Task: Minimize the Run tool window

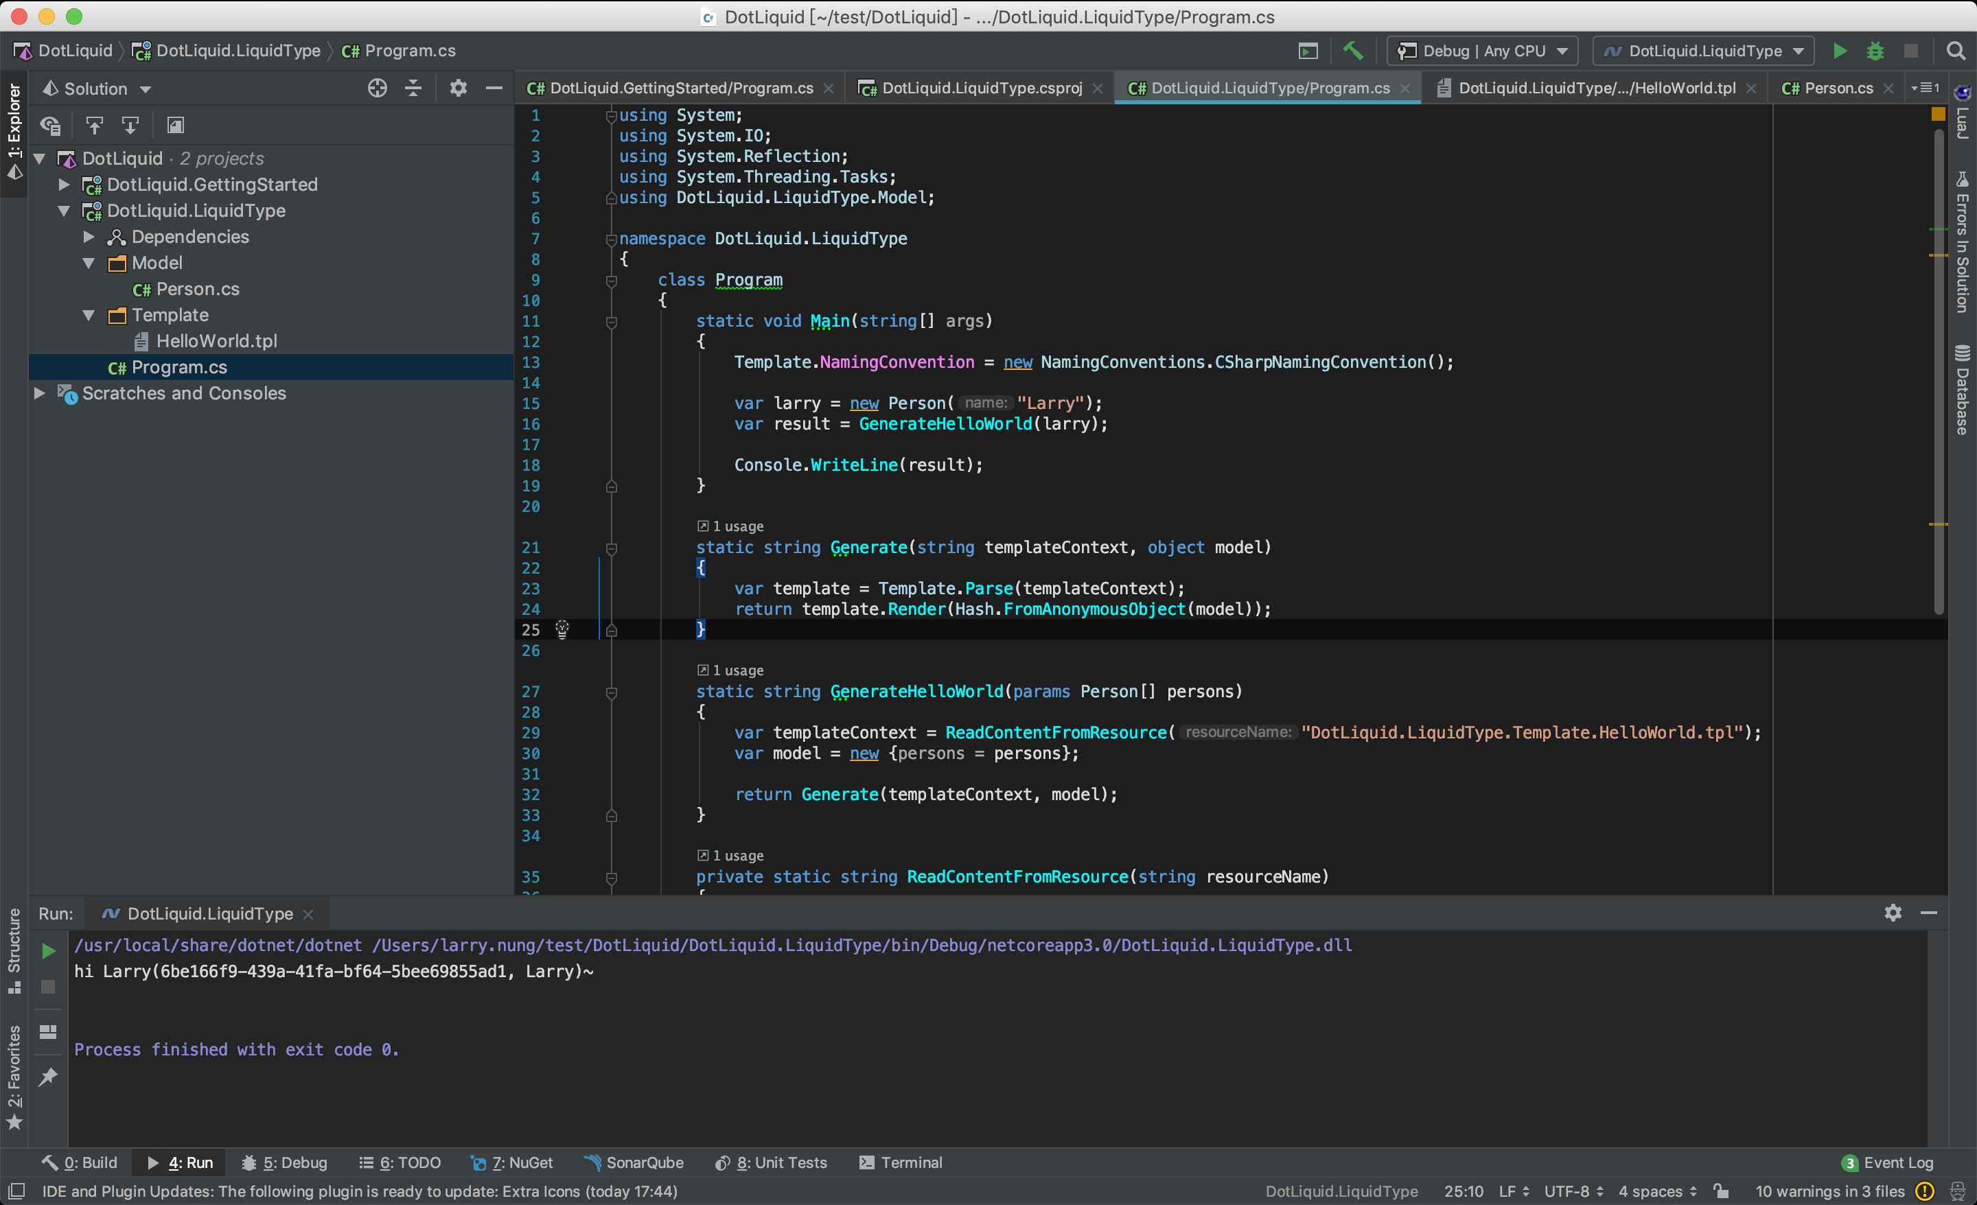Action: (1929, 913)
